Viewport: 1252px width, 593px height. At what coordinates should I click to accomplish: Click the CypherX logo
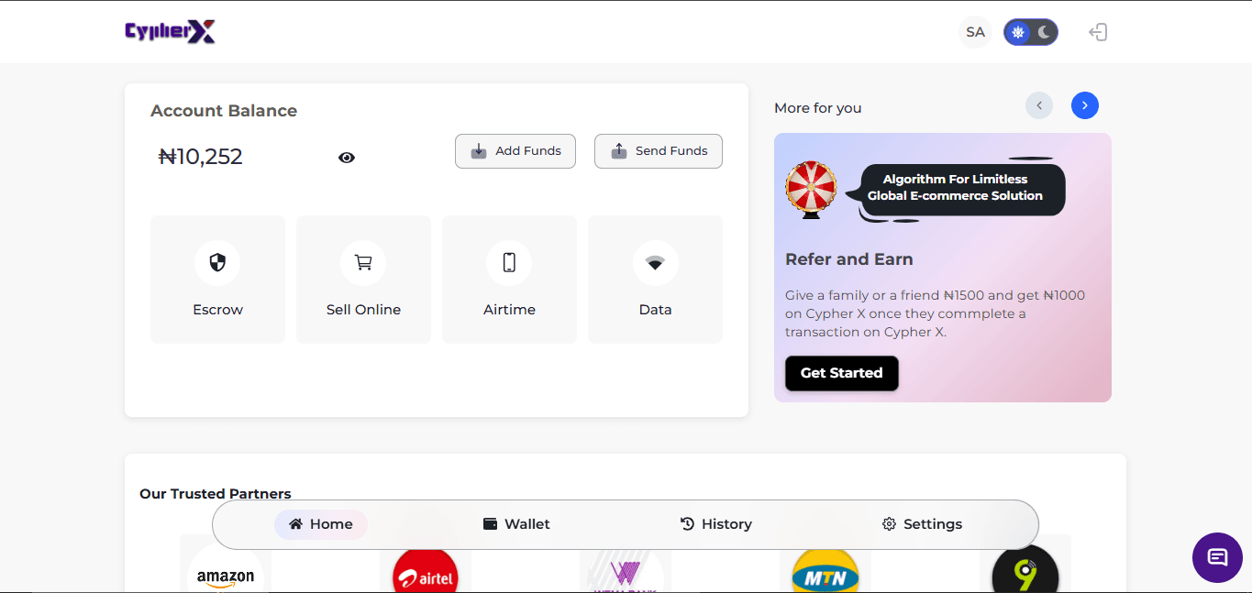tap(169, 30)
